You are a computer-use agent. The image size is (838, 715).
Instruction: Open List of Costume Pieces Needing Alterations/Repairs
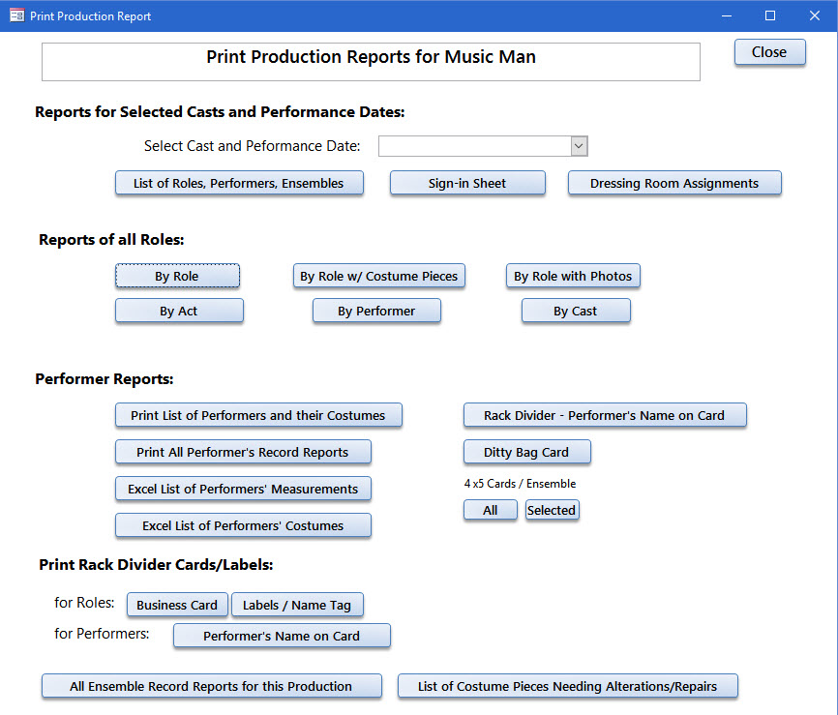click(568, 686)
